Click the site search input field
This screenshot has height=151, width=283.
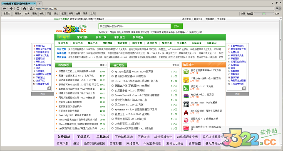(135, 26)
